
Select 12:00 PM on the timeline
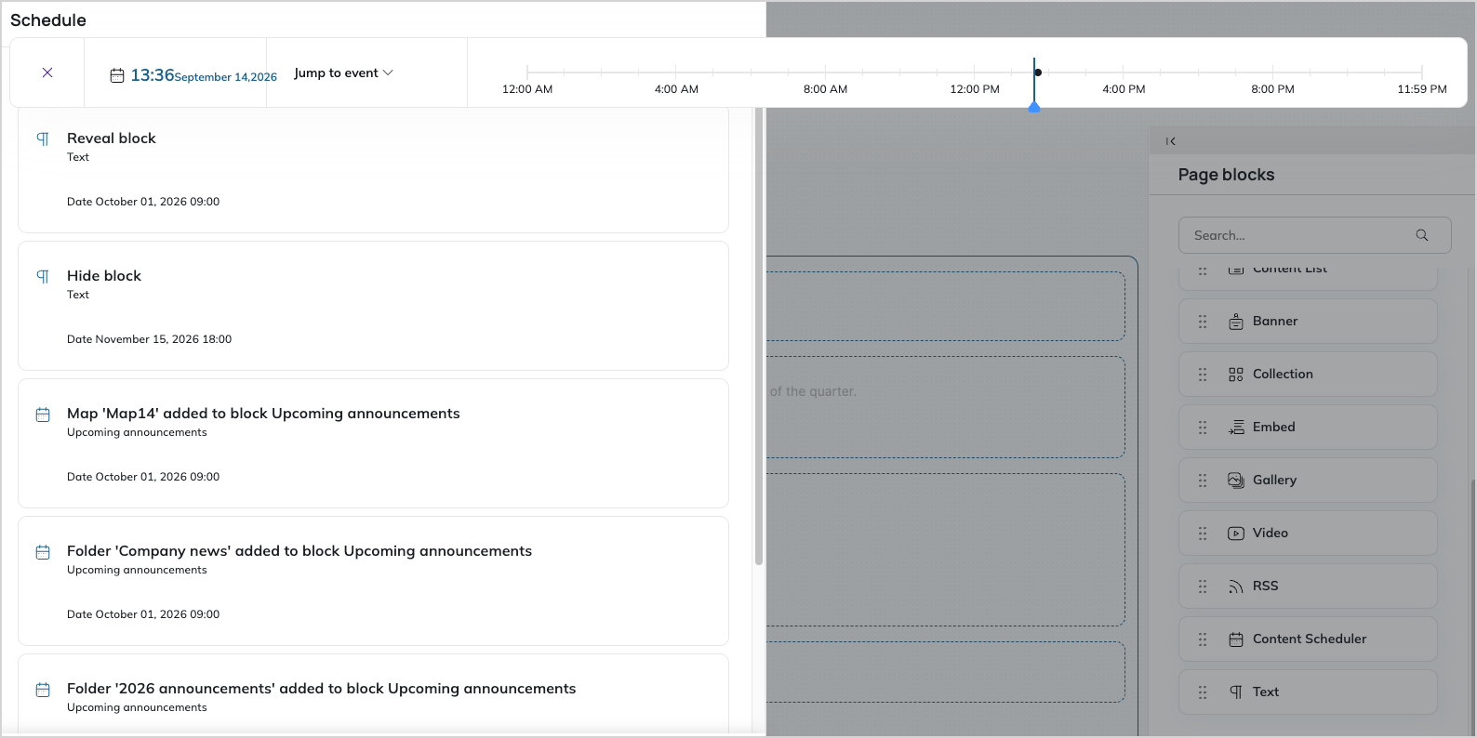975,89
